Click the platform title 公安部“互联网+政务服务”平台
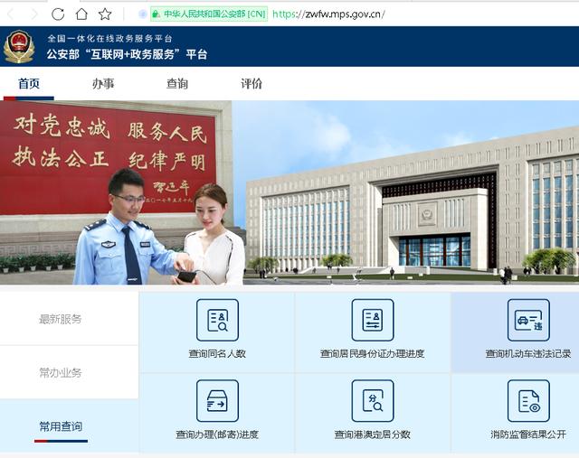The width and height of the screenshot is (579, 458). [x=127, y=54]
